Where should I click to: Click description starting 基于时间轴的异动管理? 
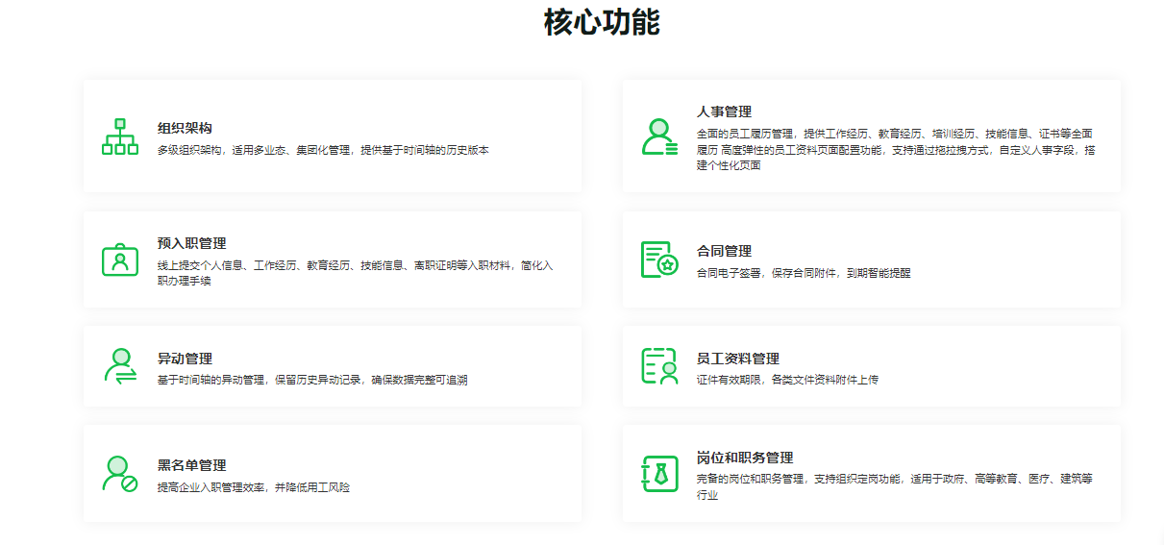[x=312, y=380]
